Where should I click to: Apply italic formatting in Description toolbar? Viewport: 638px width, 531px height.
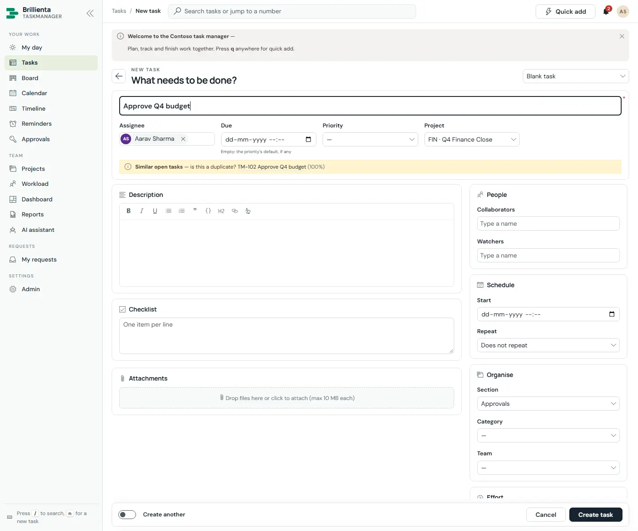142,211
